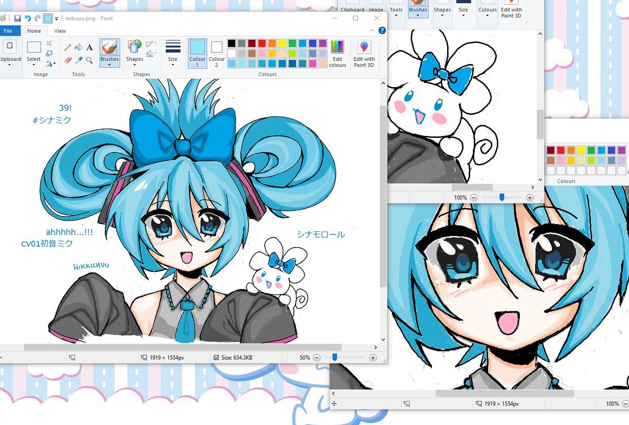Switch to View ribbon tab in mikuuu.png window

click(x=60, y=31)
